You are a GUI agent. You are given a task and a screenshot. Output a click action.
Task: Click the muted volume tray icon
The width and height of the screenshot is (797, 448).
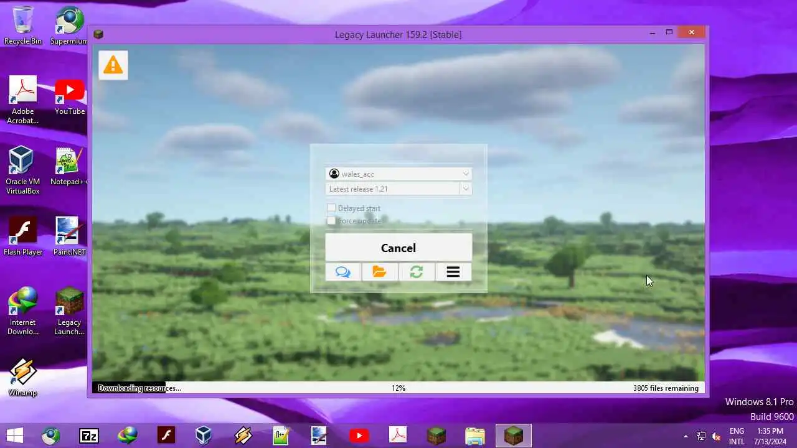(716, 436)
